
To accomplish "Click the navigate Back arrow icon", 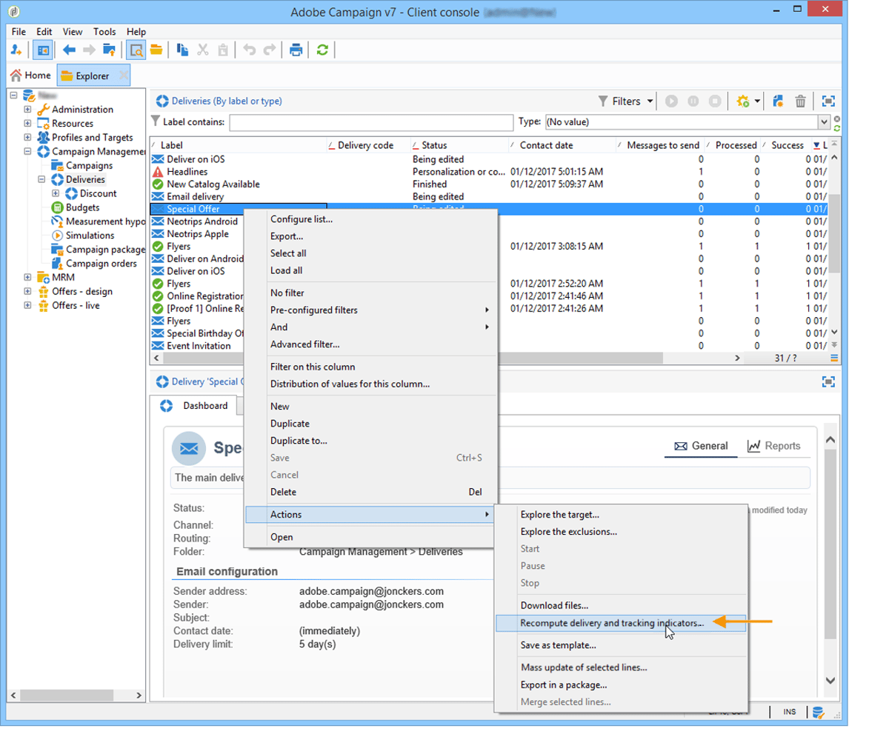I will coord(68,50).
